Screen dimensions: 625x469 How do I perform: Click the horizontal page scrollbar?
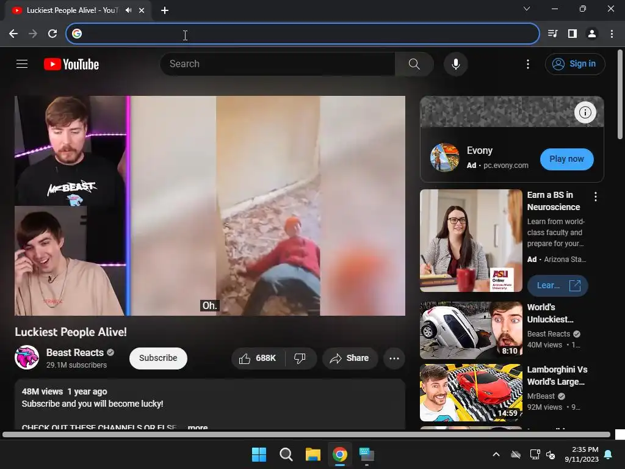[306, 434]
